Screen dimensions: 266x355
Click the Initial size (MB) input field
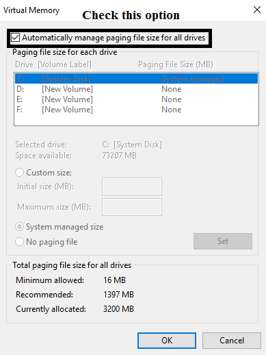click(132, 186)
